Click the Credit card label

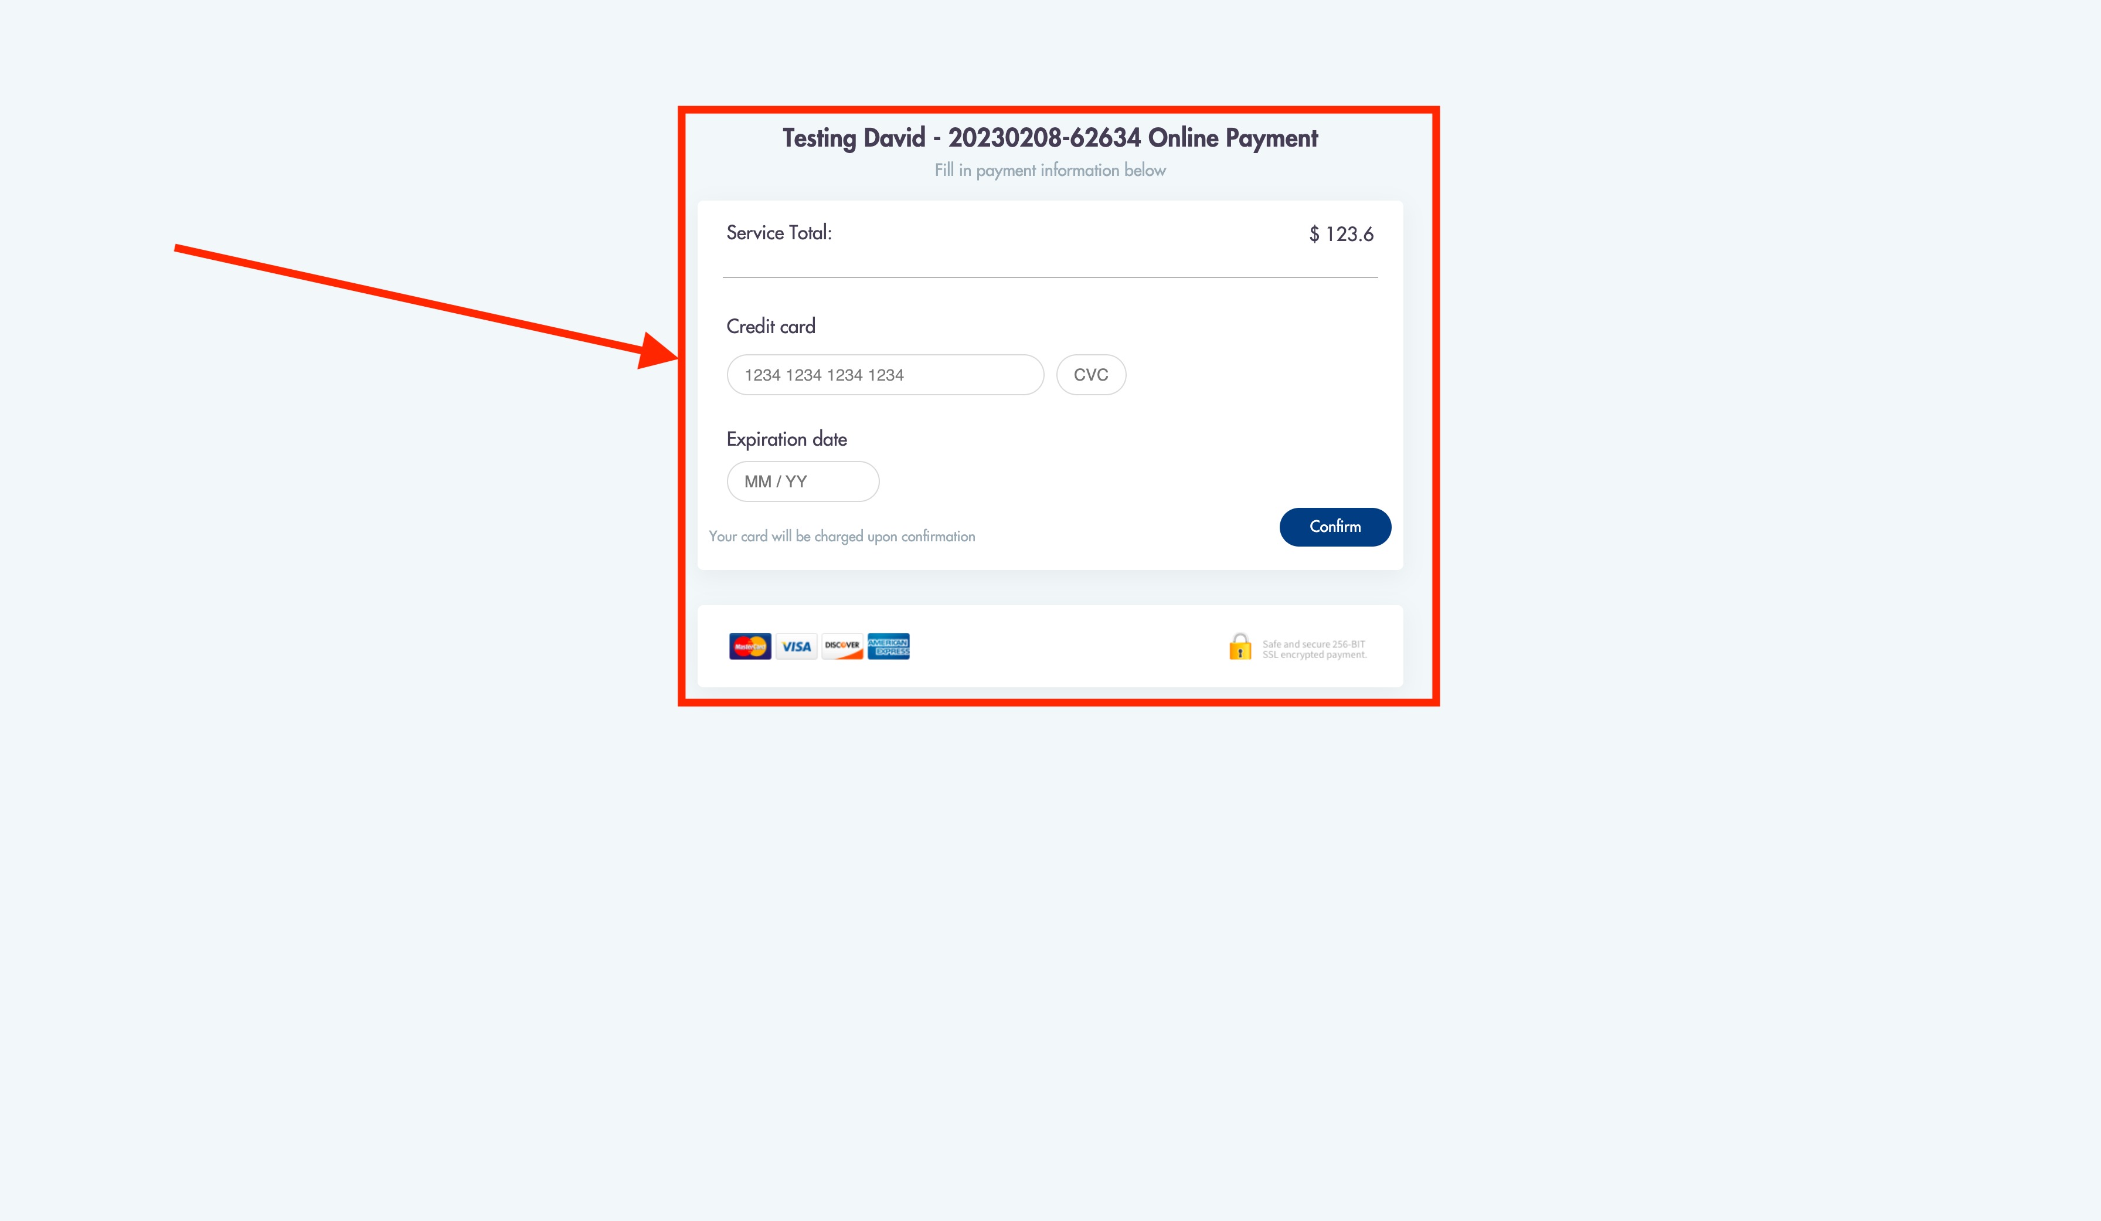tap(770, 326)
